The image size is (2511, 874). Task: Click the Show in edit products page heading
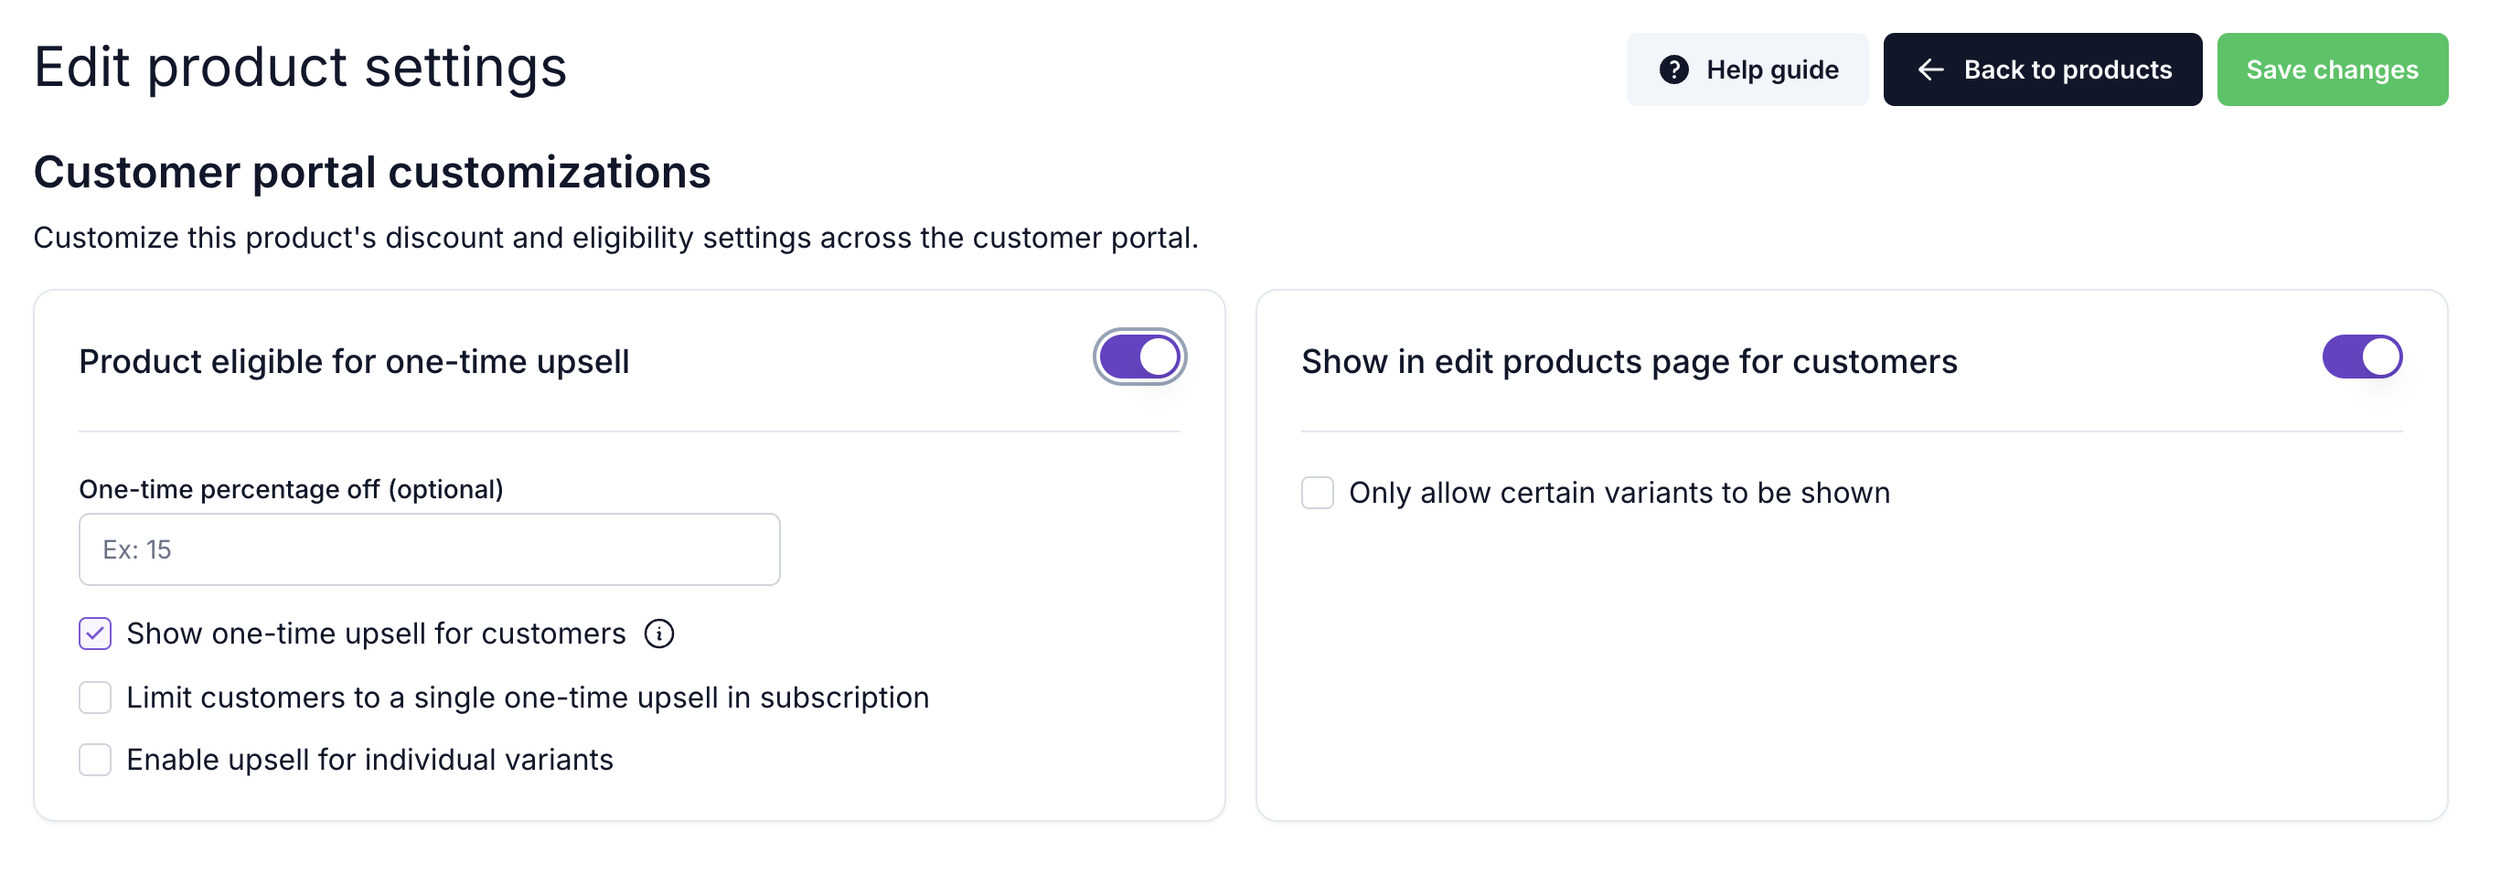(1629, 360)
